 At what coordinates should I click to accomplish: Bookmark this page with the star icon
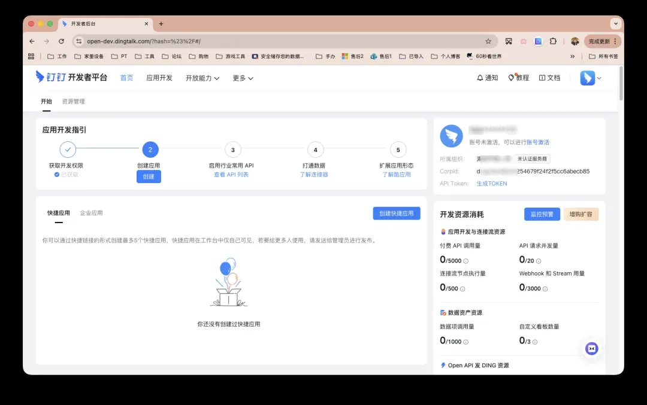488,41
